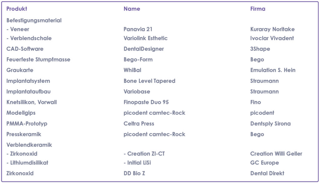Screen dimensions: 320x183
Task: Click Creation Willi Geller company cell
Action: [x=276, y=154]
